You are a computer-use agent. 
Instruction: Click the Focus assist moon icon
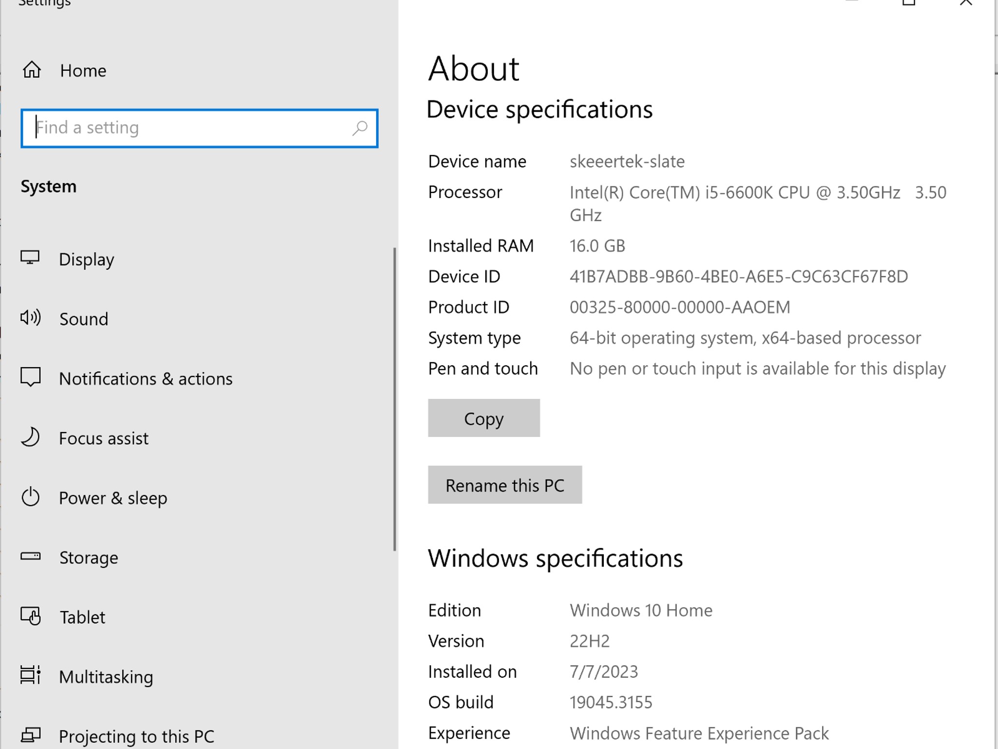point(30,437)
